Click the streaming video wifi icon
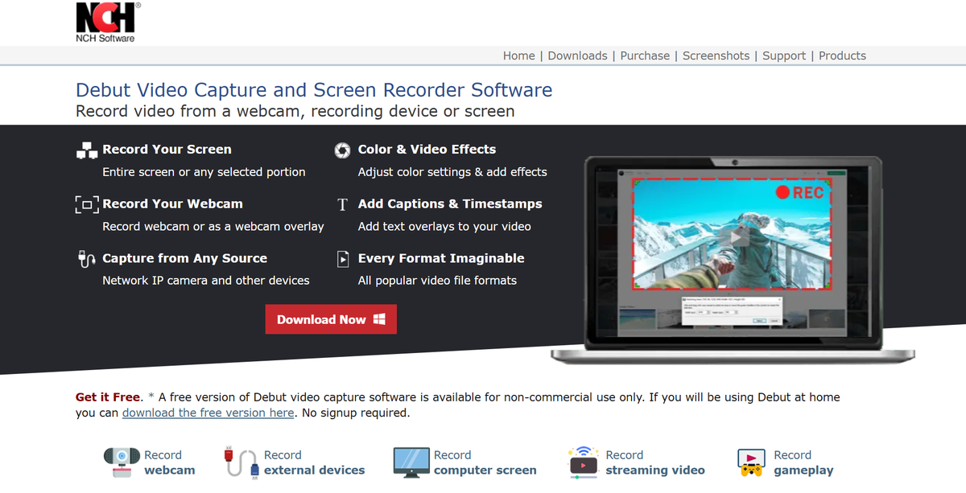The height and width of the screenshot is (493, 966). pos(583,462)
